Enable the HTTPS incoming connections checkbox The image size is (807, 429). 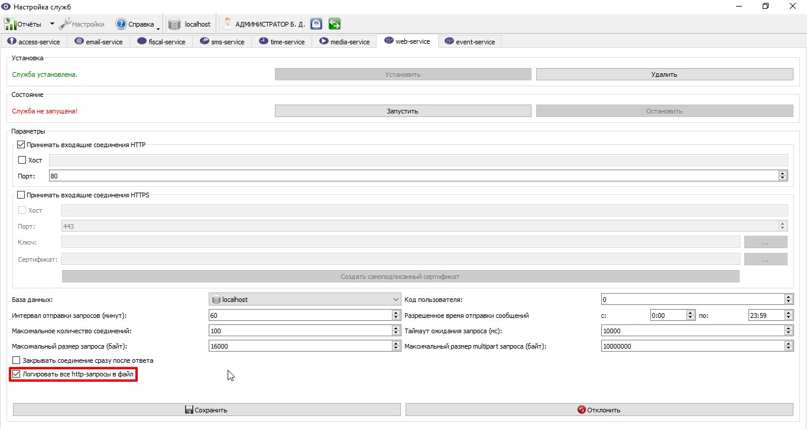[21, 195]
